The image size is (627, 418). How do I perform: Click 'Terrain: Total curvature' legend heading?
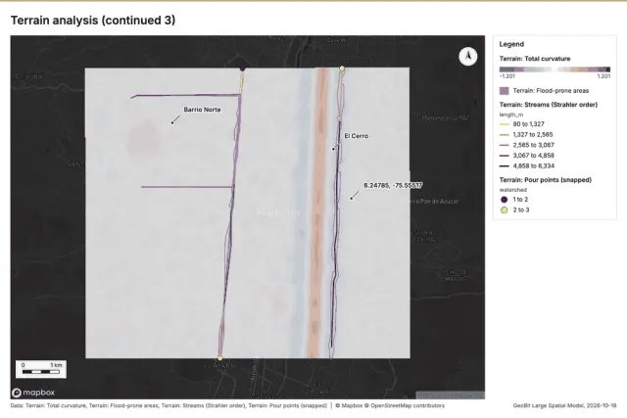click(x=535, y=59)
